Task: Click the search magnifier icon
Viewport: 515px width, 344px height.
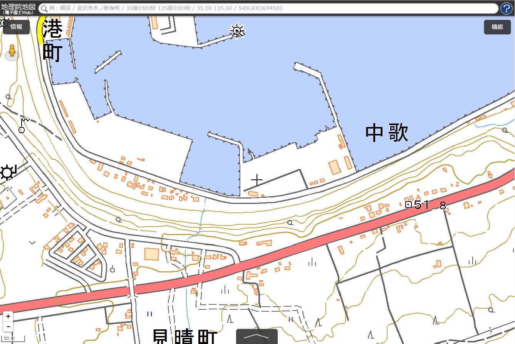Action: (44, 8)
